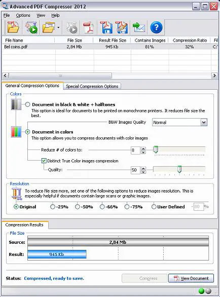Click the Result File Size column header
The width and height of the screenshot is (220, 297).
point(113,41)
